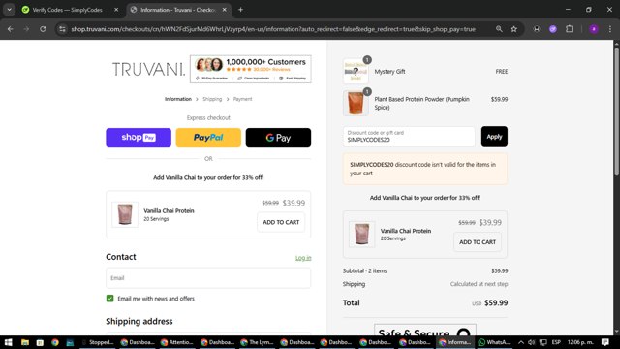Viewport: 620px width, 349px height.
Task: Switch to The Lym... Chrome taskbar window
Action: (x=257, y=342)
